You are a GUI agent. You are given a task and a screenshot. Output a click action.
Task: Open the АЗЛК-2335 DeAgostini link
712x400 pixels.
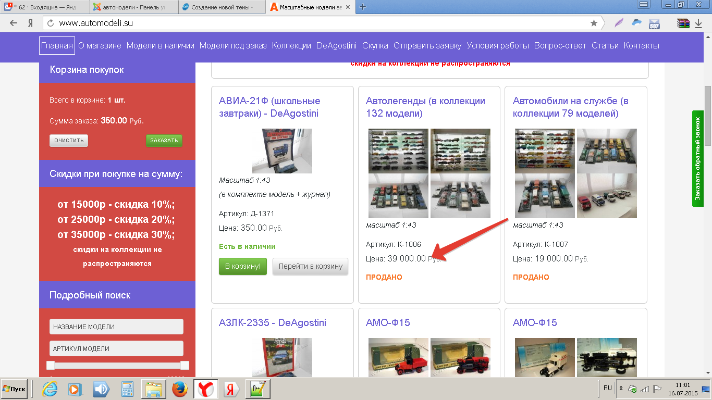click(x=273, y=322)
